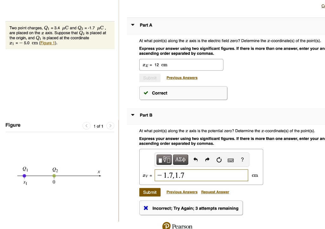Screen dimensions: 325x229
Task: Submit the Part B answer
Action: 149,192
